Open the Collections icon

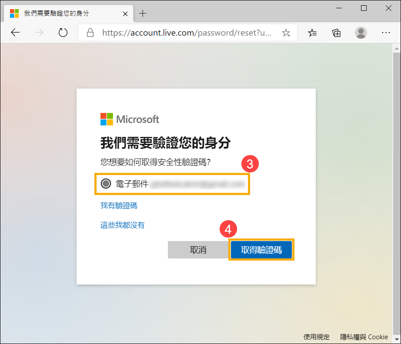336,33
